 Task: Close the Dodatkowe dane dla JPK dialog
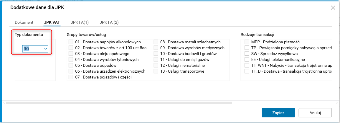333,8
